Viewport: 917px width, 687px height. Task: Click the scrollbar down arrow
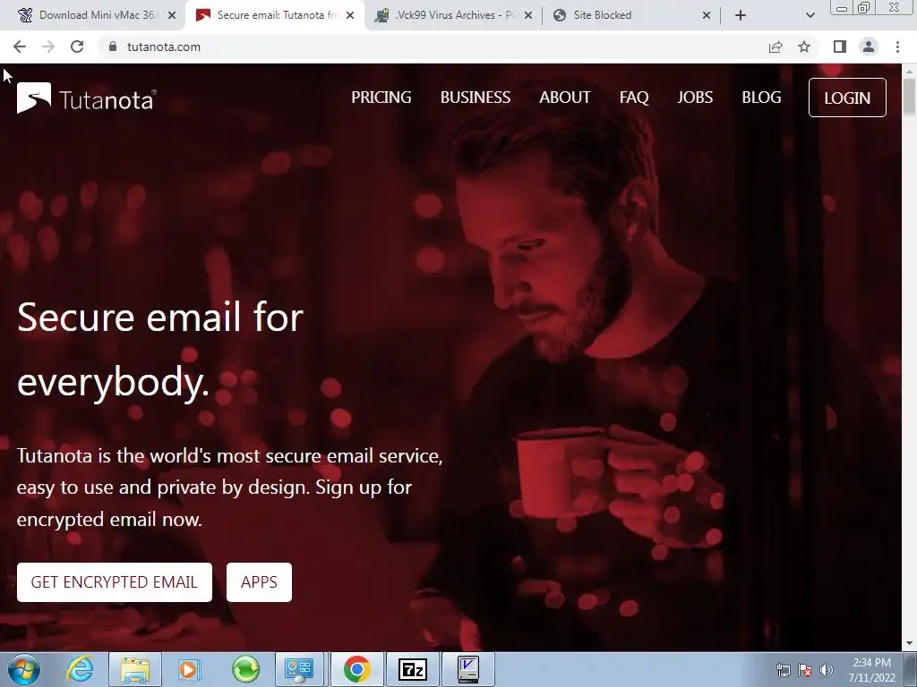(x=910, y=644)
